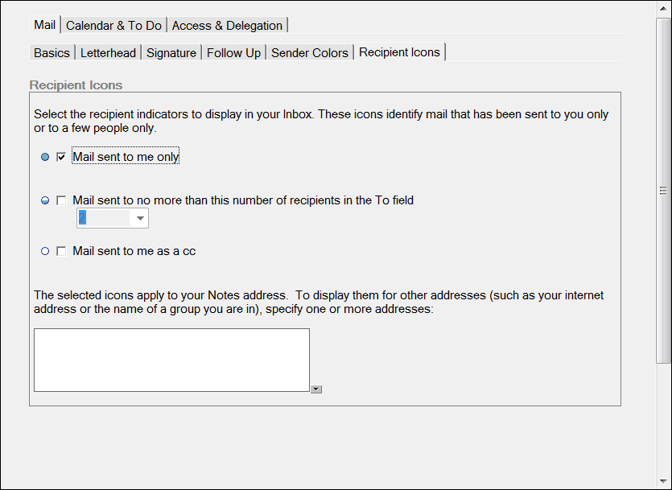Open the address picker arrow beside text box
The image size is (672, 490).
(316, 389)
